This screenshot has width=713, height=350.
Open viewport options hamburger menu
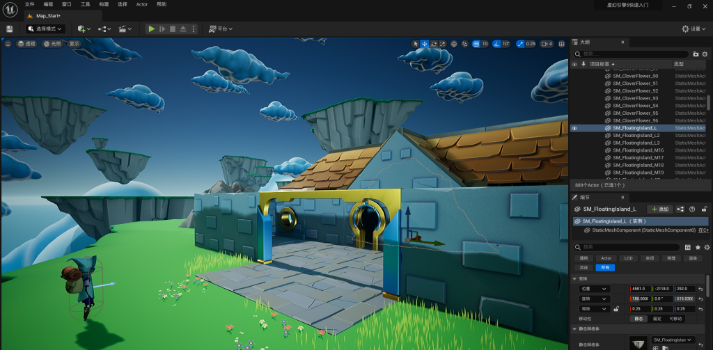coord(8,44)
